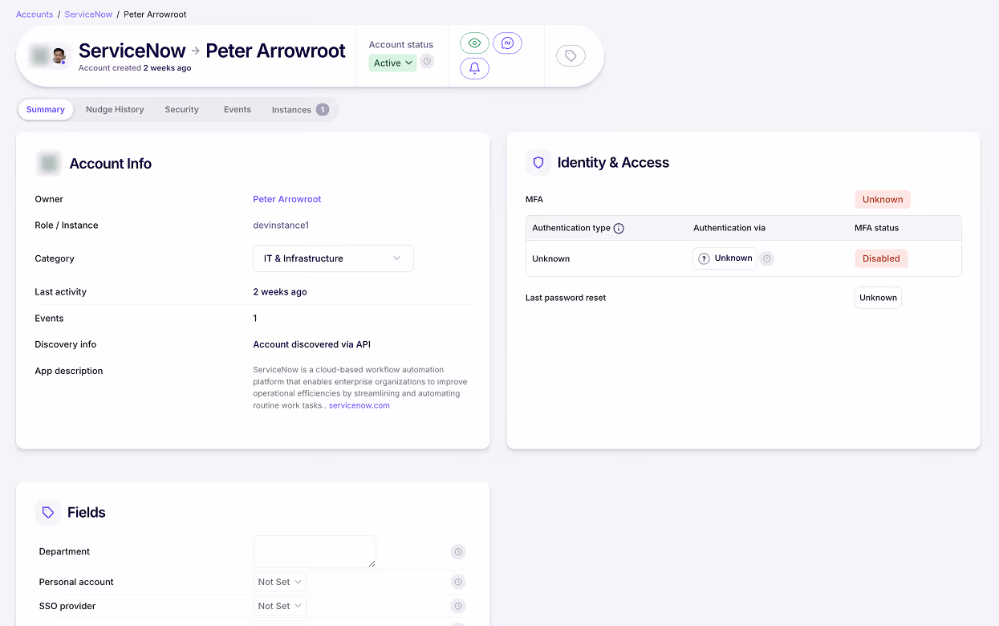Open the IT & Infrastructure category dropdown
This screenshot has width=999, height=626.
pos(333,258)
